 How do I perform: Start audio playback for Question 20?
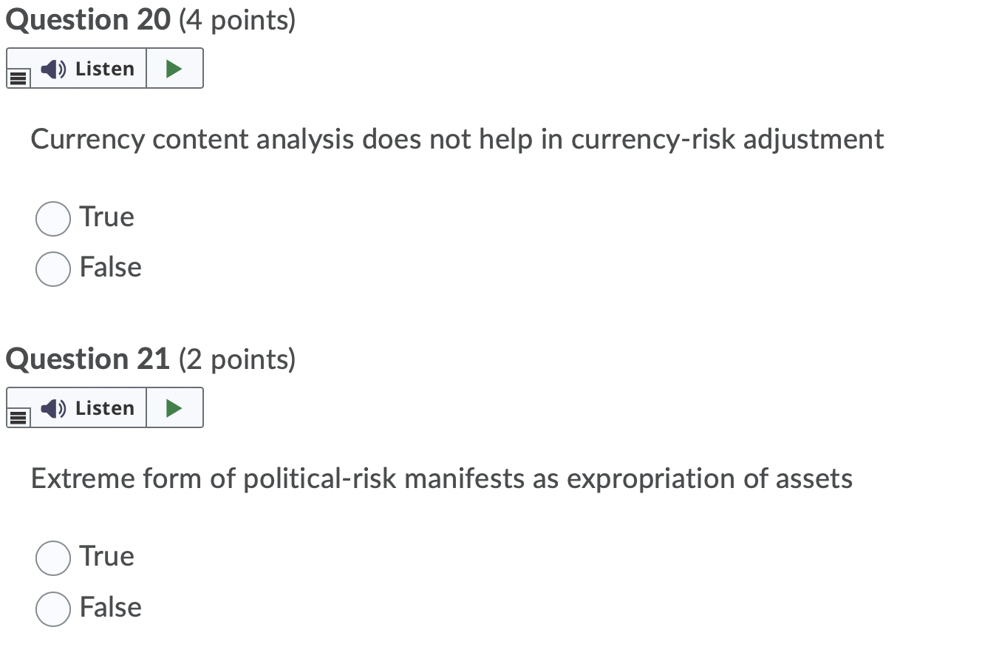click(174, 68)
